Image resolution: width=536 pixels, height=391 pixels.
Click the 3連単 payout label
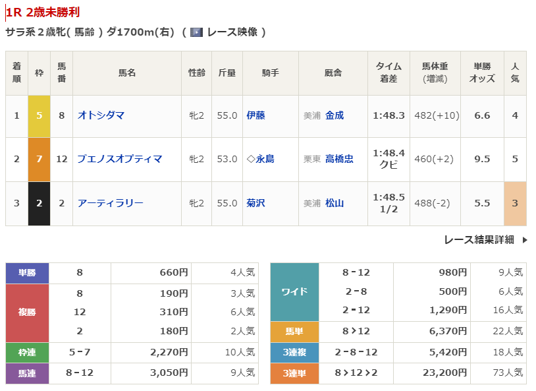(x=294, y=373)
